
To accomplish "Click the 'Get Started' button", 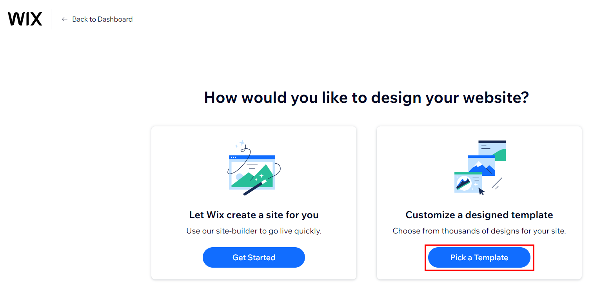I will pyautogui.click(x=254, y=257).
